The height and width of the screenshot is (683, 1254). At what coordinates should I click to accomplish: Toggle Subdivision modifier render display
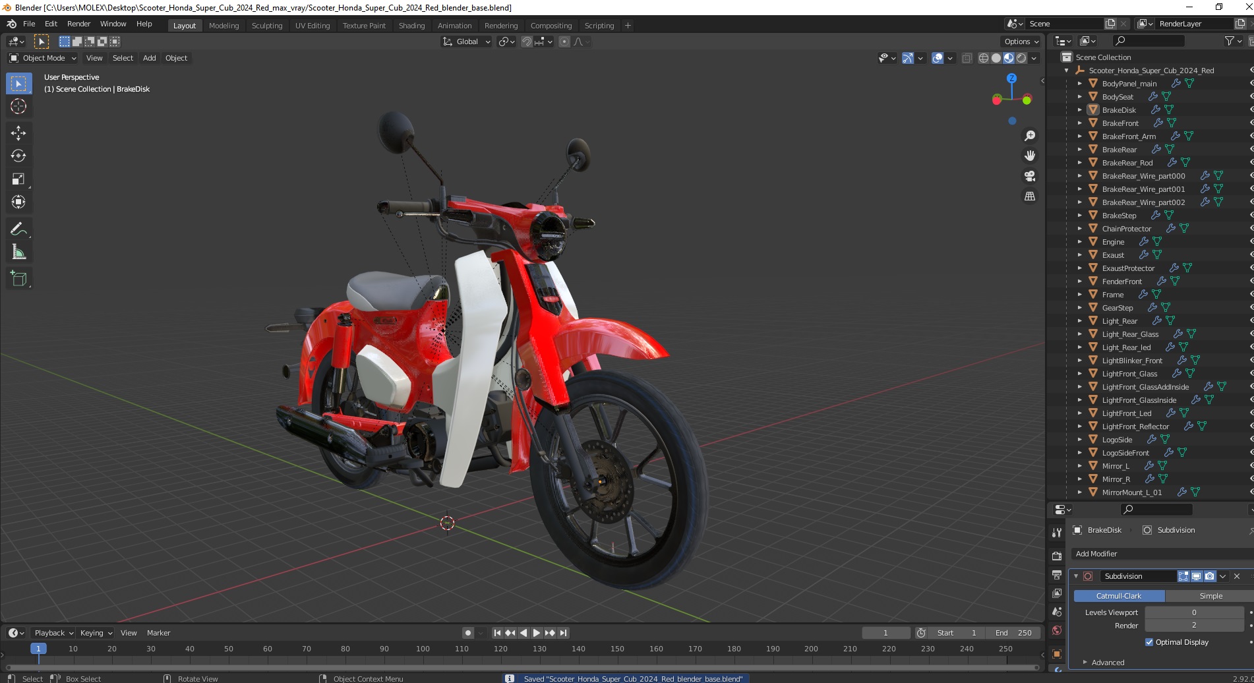[1209, 576]
